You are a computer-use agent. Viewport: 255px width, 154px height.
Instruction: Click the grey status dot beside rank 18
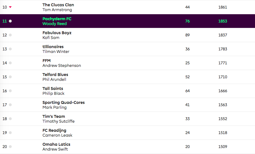(10, 119)
